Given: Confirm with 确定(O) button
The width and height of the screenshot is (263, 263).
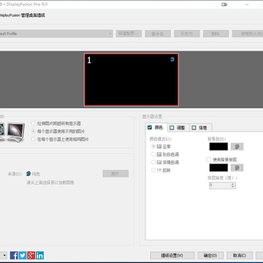Looking at the screenshot, I should tap(210, 256).
